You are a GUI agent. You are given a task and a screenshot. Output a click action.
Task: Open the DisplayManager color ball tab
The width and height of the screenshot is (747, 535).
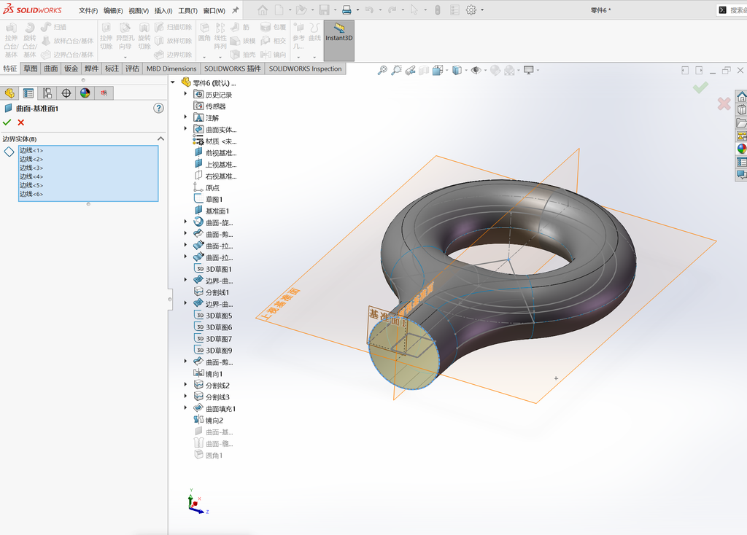85,93
